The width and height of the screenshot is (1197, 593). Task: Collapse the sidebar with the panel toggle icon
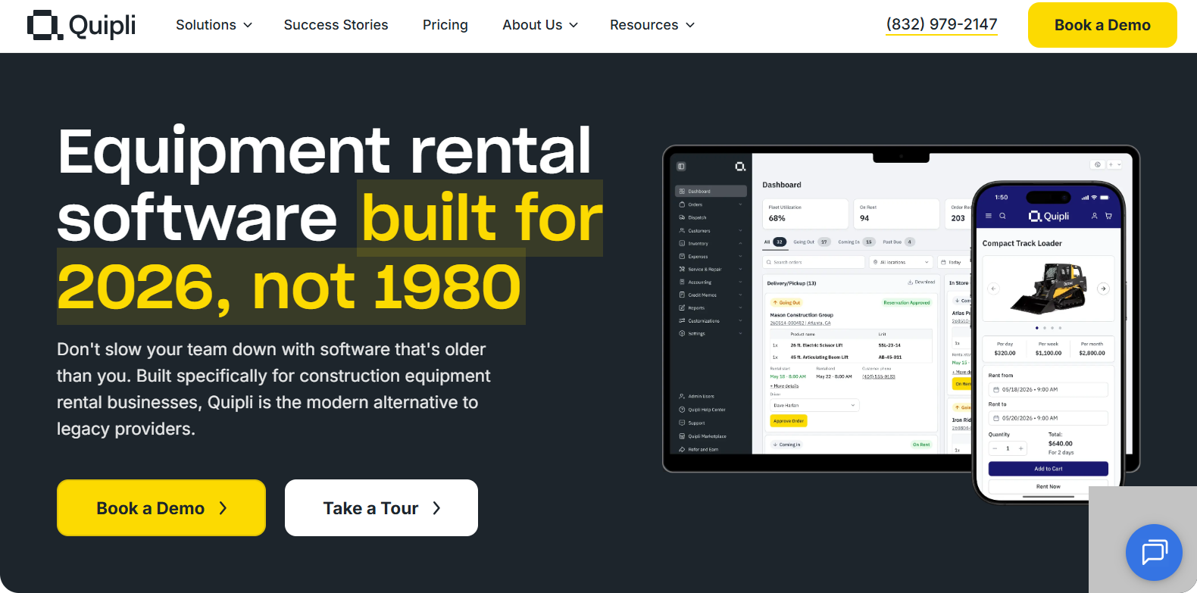tap(681, 167)
